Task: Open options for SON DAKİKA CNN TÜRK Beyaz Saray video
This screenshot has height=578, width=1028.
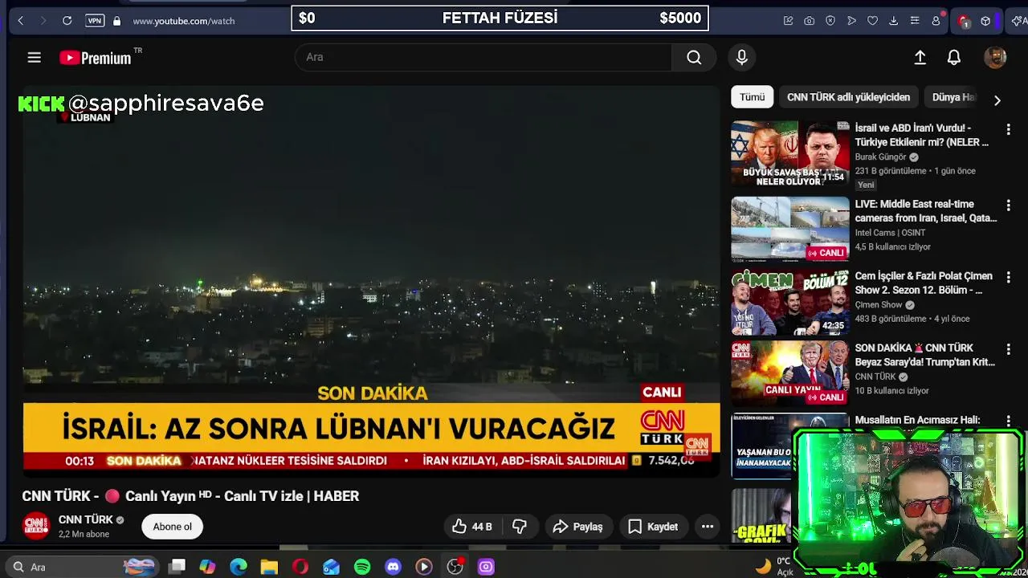Action: tap(1009, 349)
